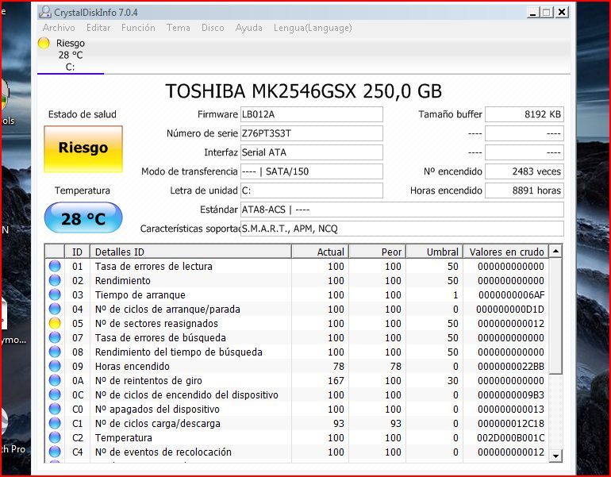
Task: Click the Letra de unidad field C:
Action: point(311,190)
